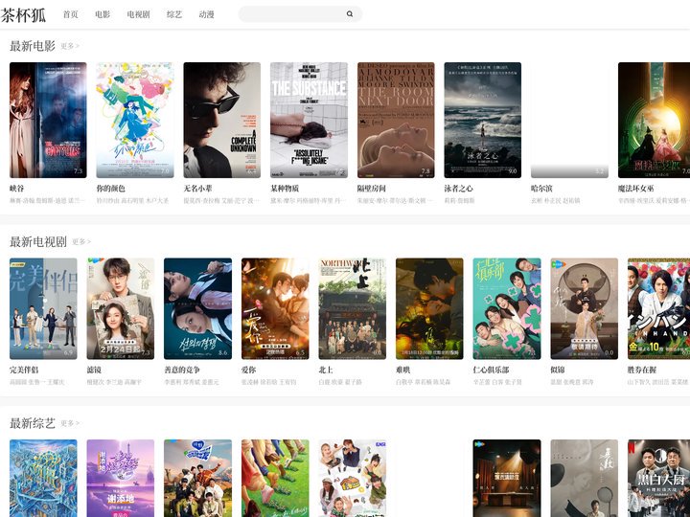Open the 完美伴侣 series poster
690x517 pixels.
click(x=43, y=308)
